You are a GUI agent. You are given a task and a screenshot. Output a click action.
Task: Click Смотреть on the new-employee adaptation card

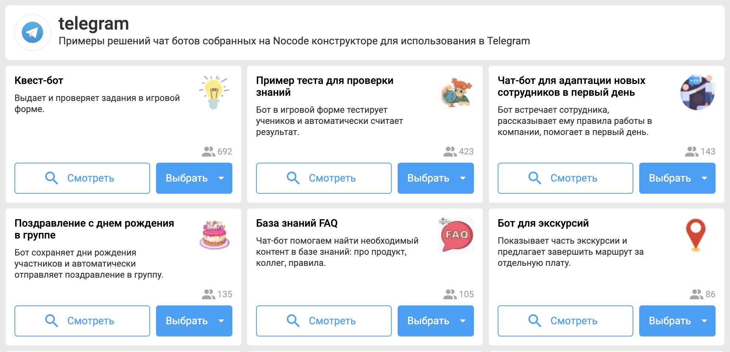coord(565,178)
